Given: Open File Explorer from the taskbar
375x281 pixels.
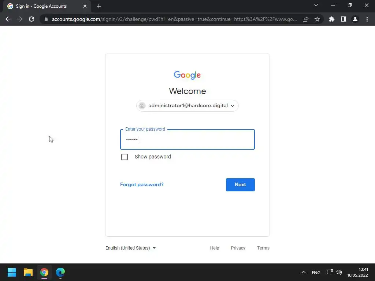Looking at the screenshot, I should point(28,272).
